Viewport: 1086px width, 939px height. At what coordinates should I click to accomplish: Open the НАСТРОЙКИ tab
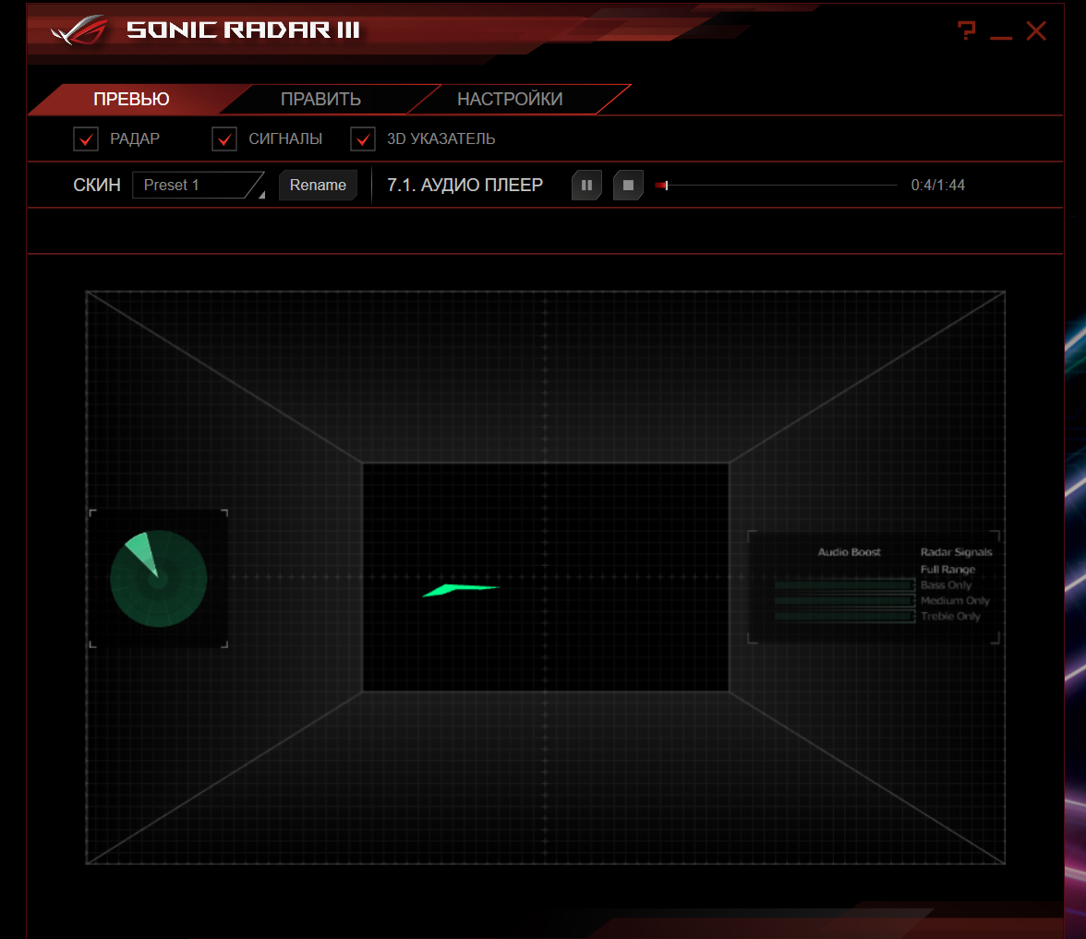[x=510, y=100]
